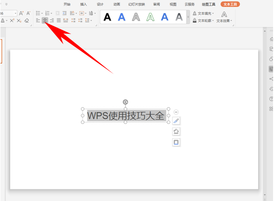Apply subscript formatting
The height and width of the screenshot is (201, 274).
pyautogui.click(x=19, y=21)
